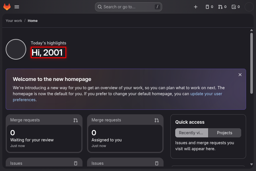Viewport: 256px width, 171px height.
Task: Select the Recently viewed tab in Quick access
Action: [192, 133]
